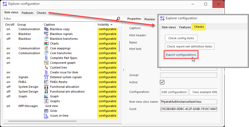
Task: Click the vertical scrollbar of the item list
Action: tap(119, 46)
